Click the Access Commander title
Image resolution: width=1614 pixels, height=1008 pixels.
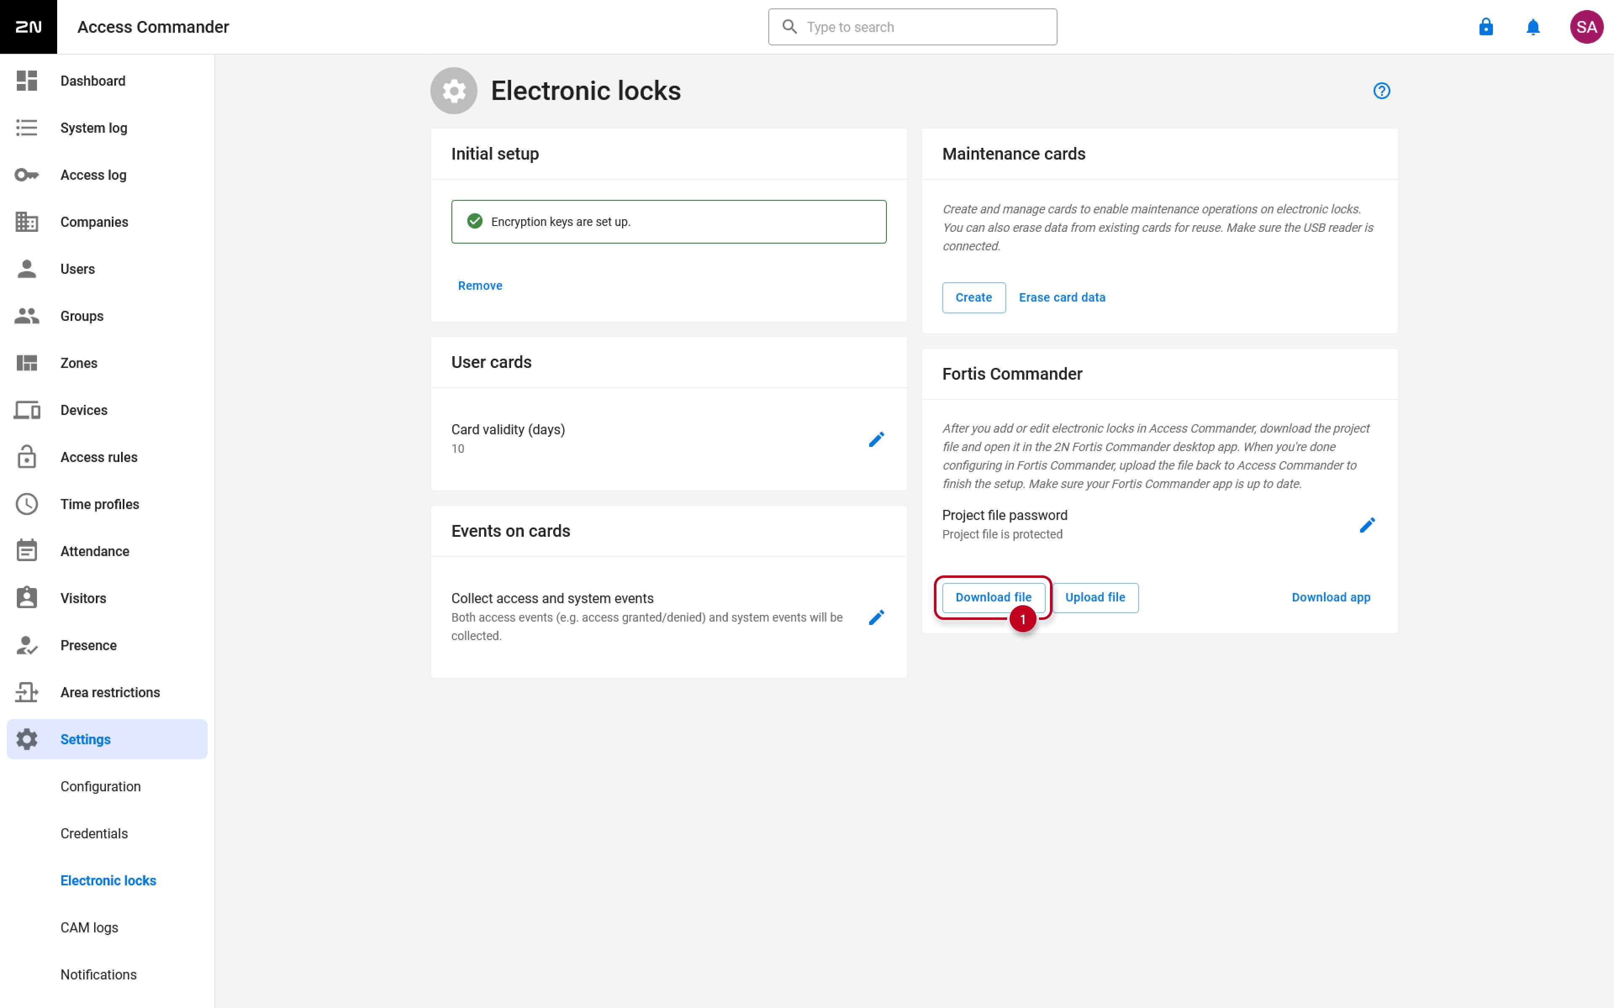[153, 26]
